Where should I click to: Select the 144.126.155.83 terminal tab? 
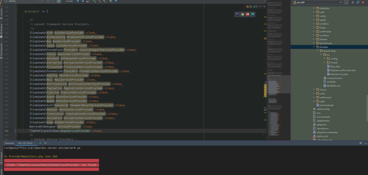pyautogui.click(x=25, y=143)
